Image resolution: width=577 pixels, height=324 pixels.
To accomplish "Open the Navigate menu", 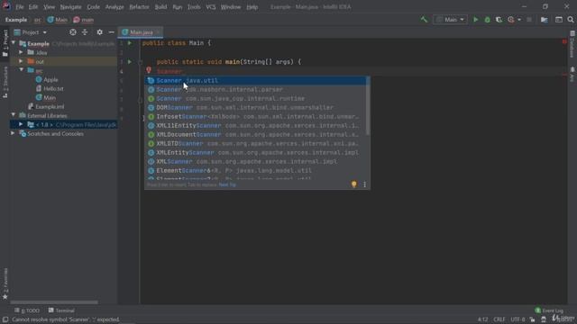I will (x=70, y=7).
